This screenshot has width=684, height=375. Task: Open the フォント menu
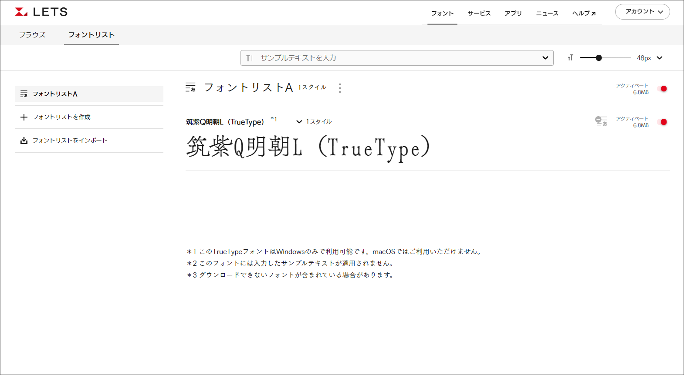coord(442,13)
